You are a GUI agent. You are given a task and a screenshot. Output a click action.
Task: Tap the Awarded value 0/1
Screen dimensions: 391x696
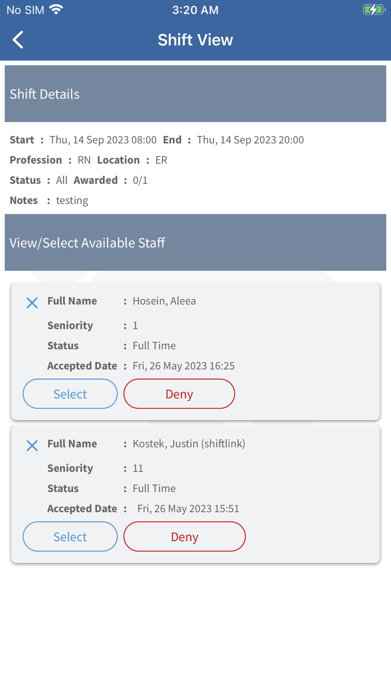(140, 180)
